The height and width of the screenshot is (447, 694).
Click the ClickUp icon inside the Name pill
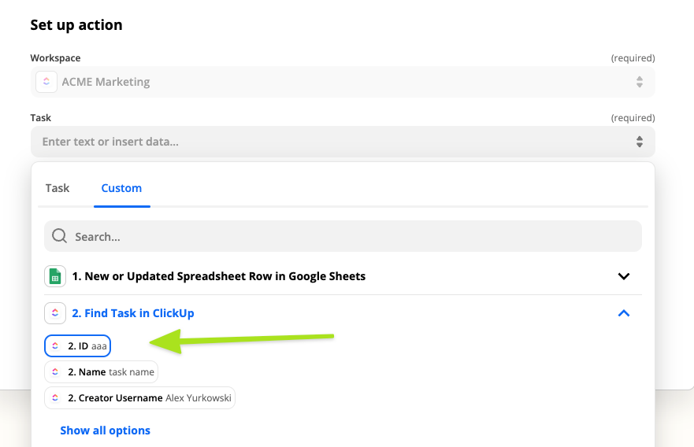tap(55, 371)
